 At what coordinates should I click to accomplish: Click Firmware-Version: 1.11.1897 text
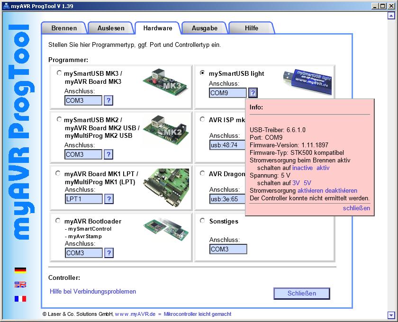click(289, 145)
